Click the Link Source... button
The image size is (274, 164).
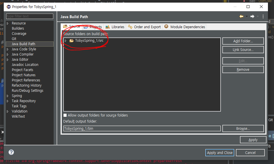243,50
